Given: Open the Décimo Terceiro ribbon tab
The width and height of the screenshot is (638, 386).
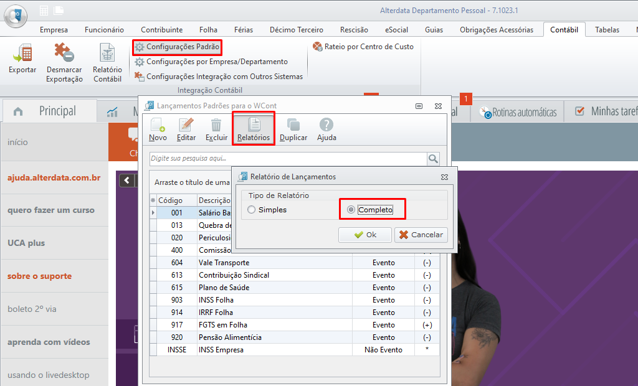Looking at the screenshot, I should coord(296,30).
